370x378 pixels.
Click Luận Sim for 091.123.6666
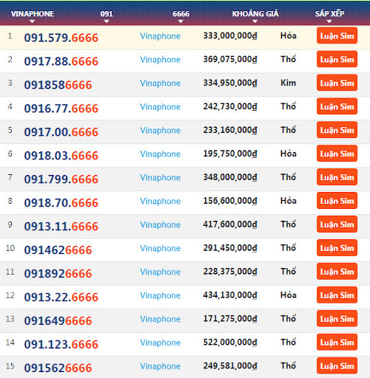click(337, 342)
